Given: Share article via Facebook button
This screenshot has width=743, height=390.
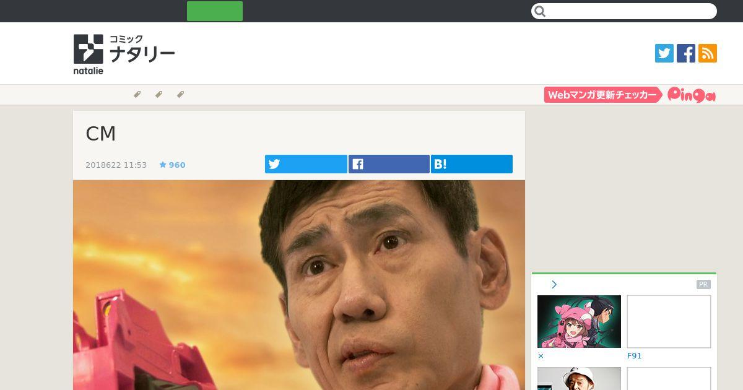Looking at the screenshot, I should coord(389,164).
